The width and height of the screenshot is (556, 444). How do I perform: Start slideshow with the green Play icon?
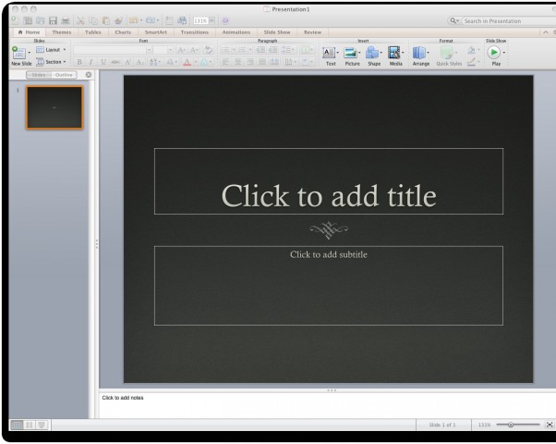493,53
